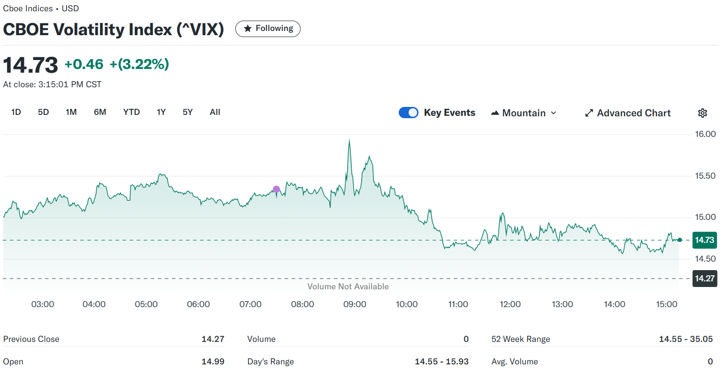Viewport: 720px width, 370px height.
Task: Toggle the Key Events switch off
Action: click(408, 113)
